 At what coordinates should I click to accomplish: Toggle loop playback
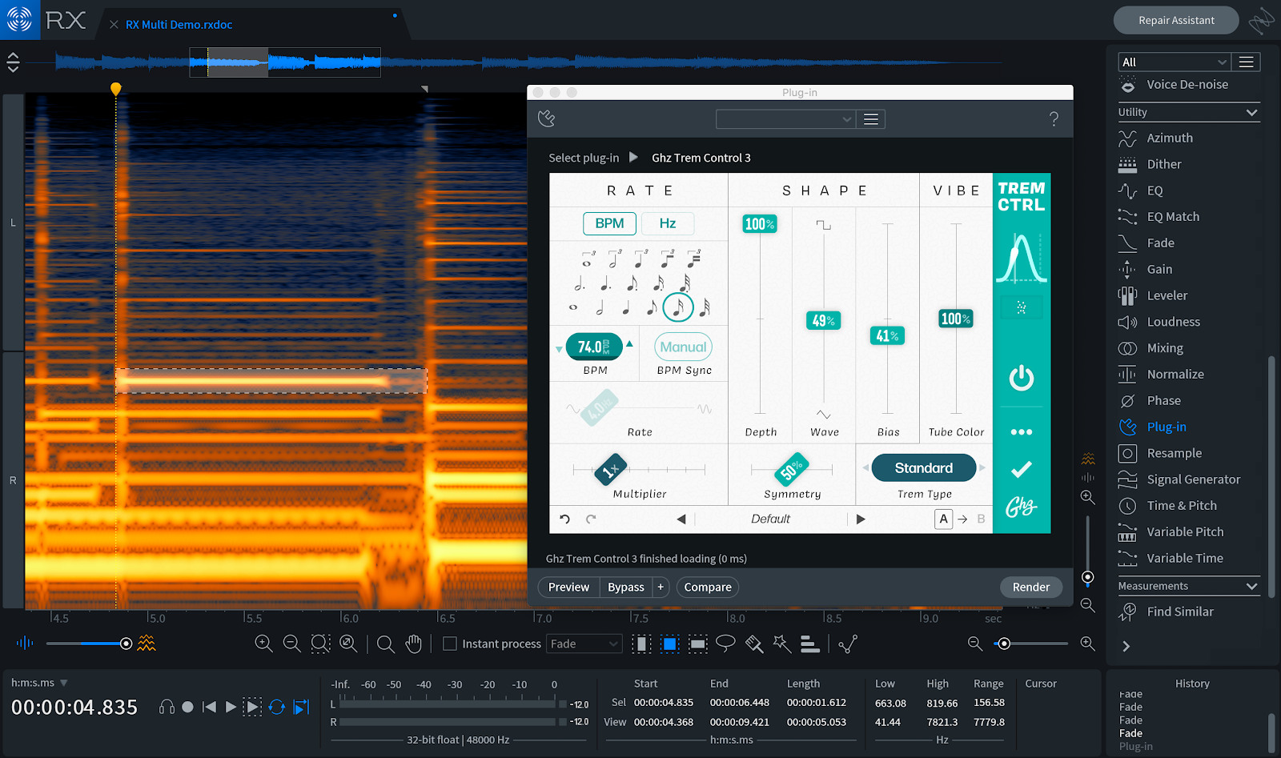(277, 707)
